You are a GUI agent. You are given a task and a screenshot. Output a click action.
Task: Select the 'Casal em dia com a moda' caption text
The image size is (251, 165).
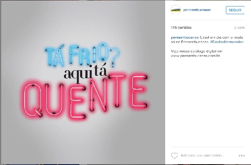[221, 37]
